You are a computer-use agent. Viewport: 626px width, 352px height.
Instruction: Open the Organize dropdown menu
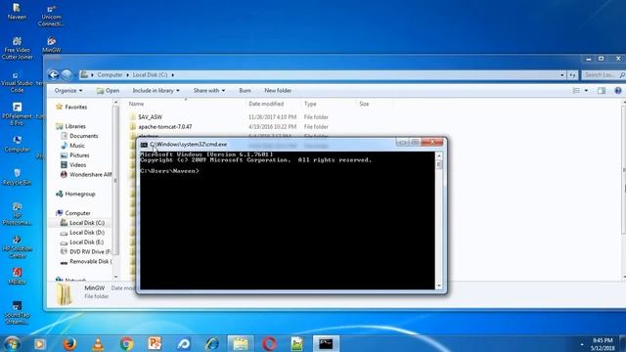pyautogui.click(x=68, y=91)
